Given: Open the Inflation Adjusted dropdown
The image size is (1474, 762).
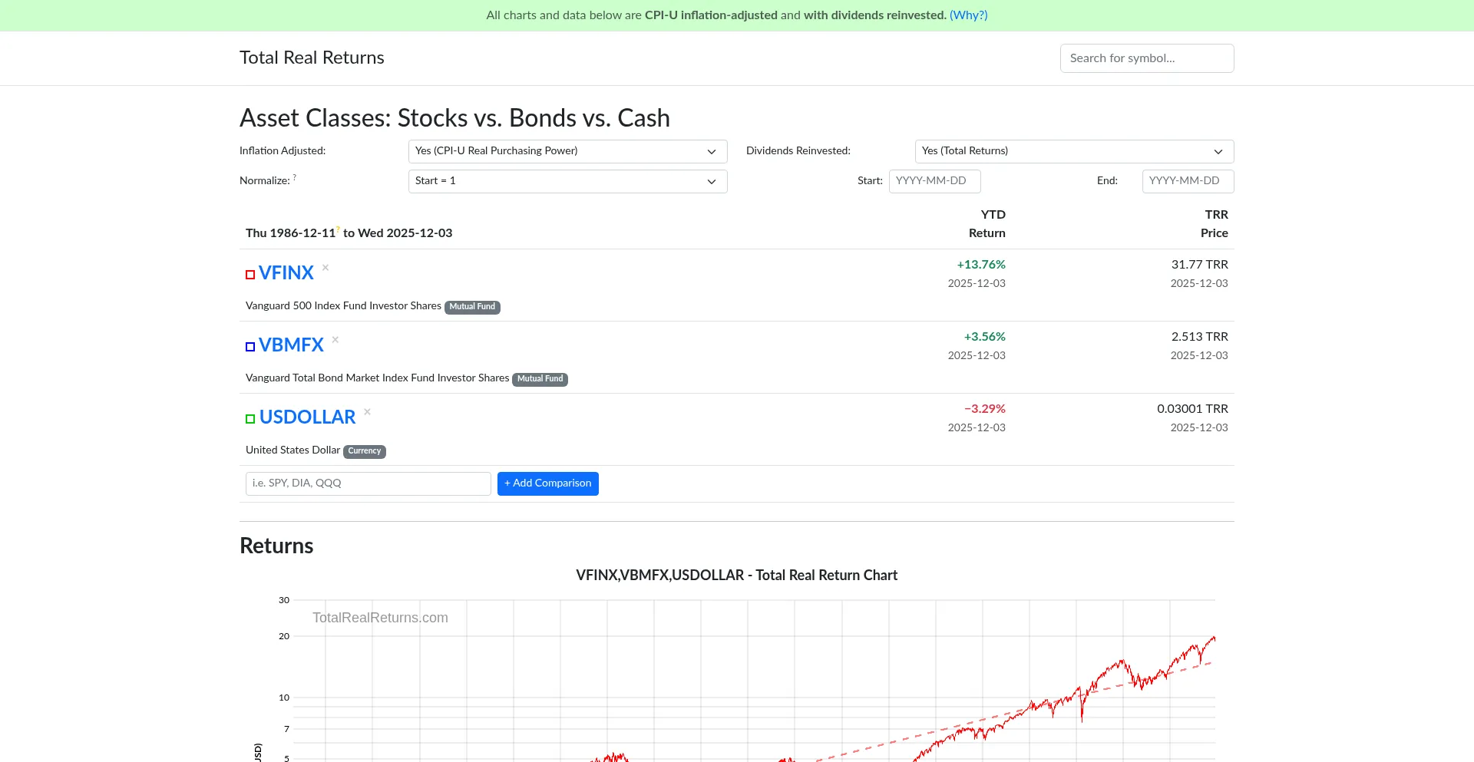Looking at the screenshot, I should 567,151.
